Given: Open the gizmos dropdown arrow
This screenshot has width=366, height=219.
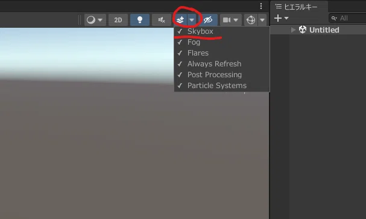Looking at the screenshot, I should pyautogui.click(x=262, y=20).
